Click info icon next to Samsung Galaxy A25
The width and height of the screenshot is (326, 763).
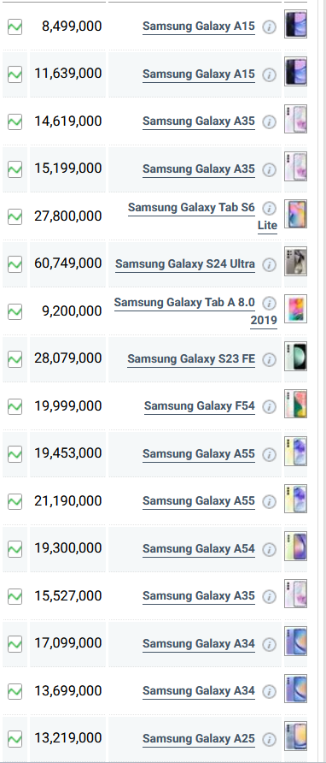pos(269,739)
